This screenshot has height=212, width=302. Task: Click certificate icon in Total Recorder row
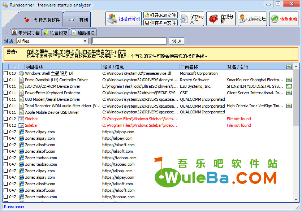(289, 106)
